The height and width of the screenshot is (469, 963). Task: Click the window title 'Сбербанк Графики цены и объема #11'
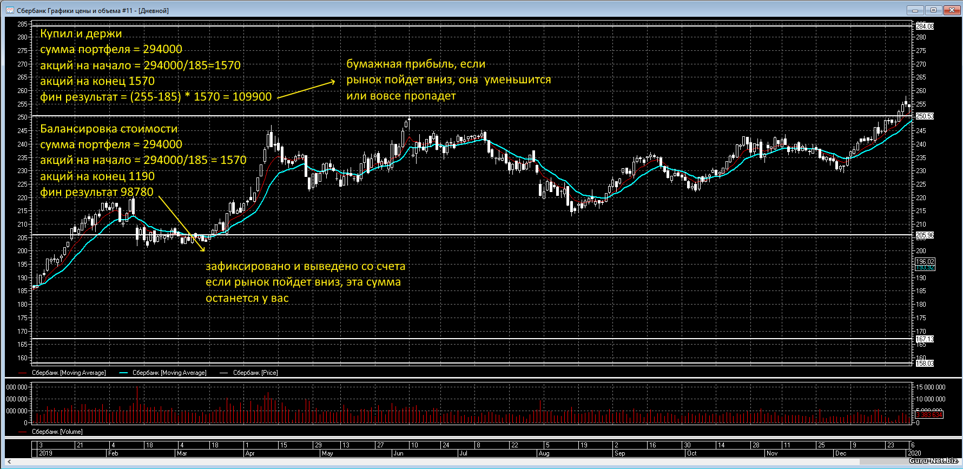point(75,10)
